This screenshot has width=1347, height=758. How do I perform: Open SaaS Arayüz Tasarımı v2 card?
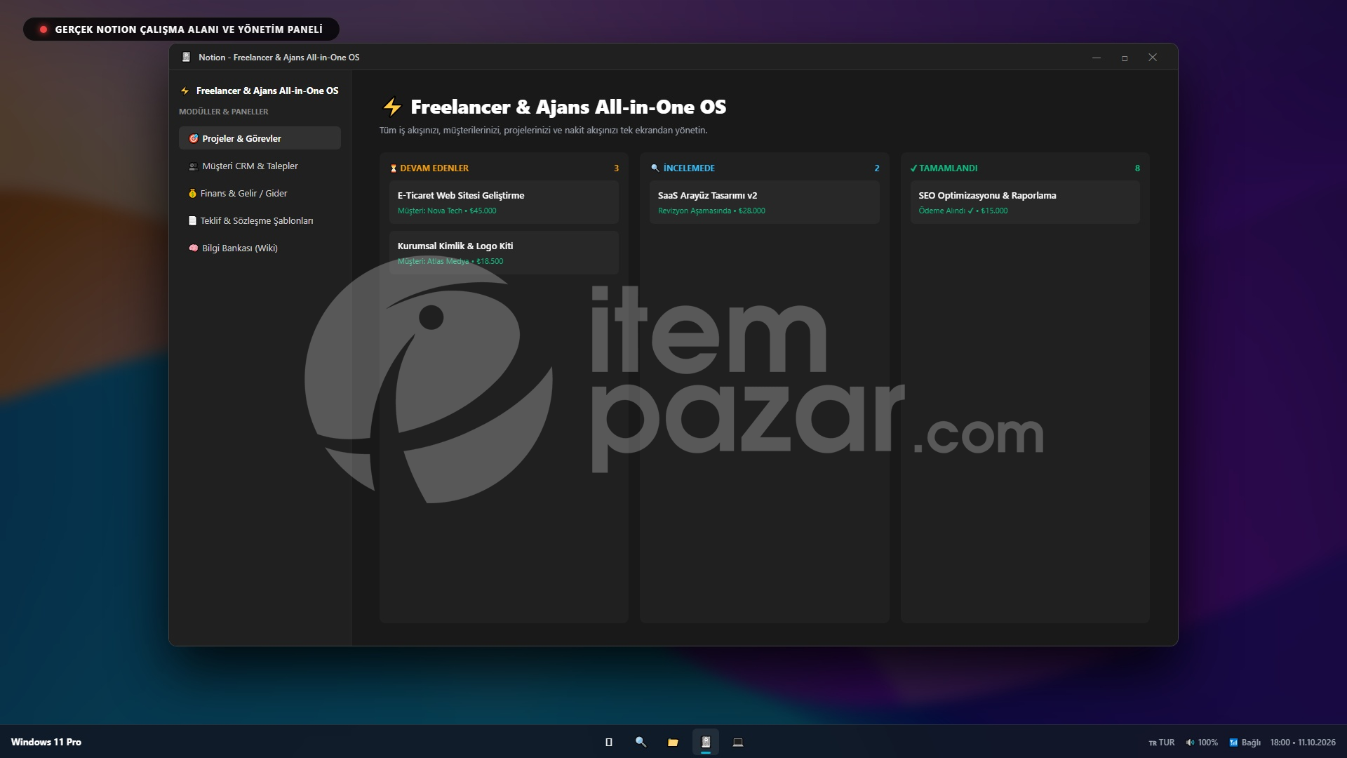[x=764, y=202]
